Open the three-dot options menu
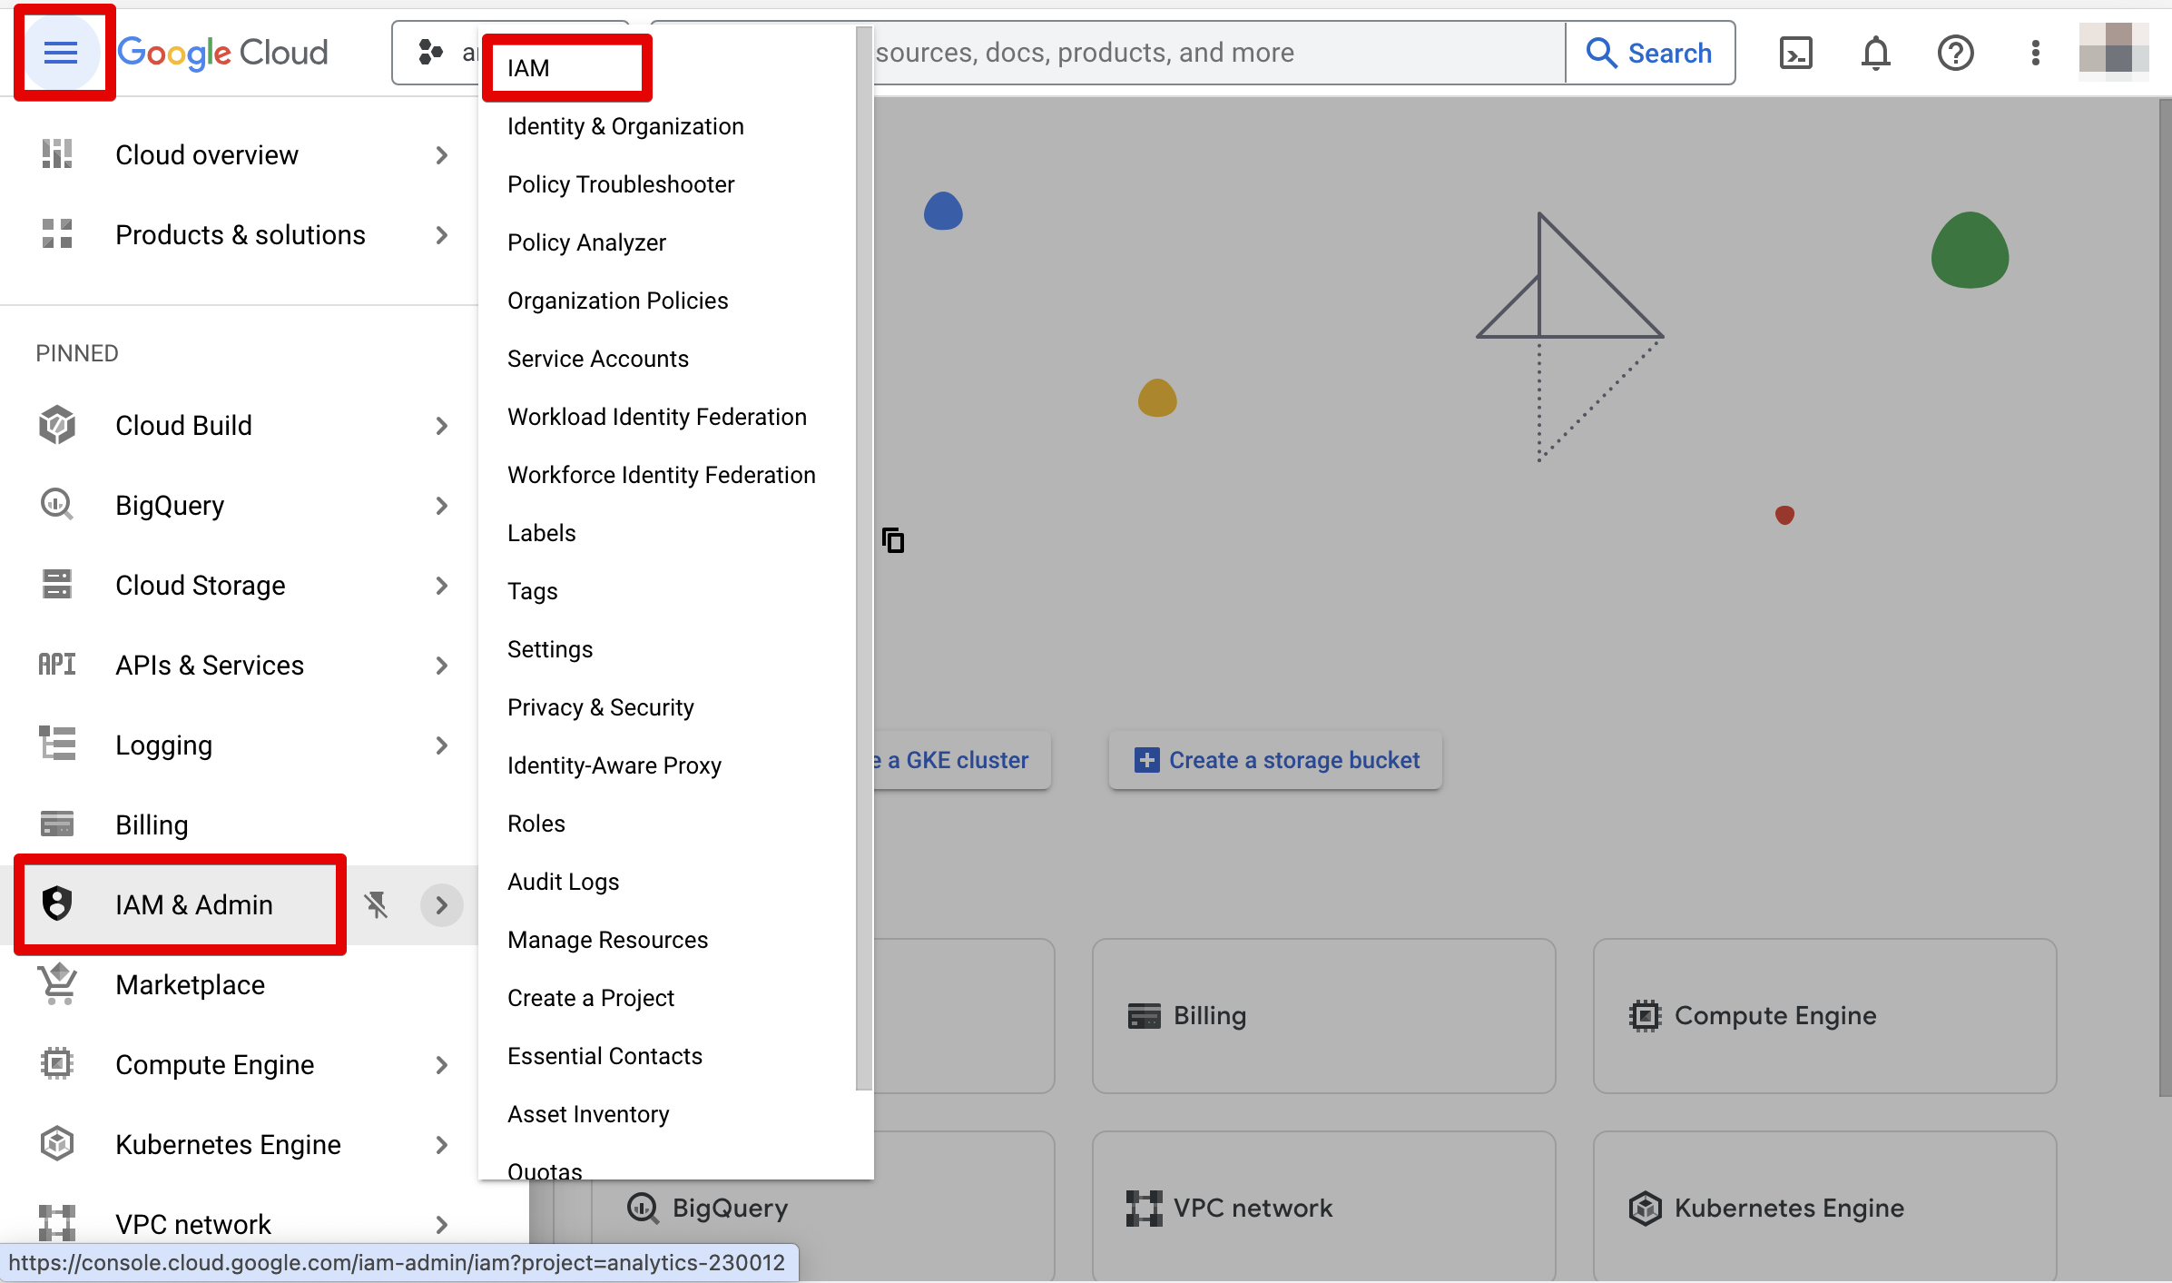 (2035, 53)
